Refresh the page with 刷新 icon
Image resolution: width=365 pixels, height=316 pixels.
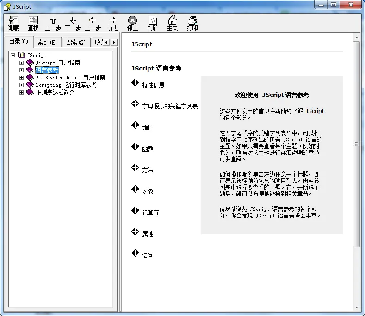pos(152,20)
